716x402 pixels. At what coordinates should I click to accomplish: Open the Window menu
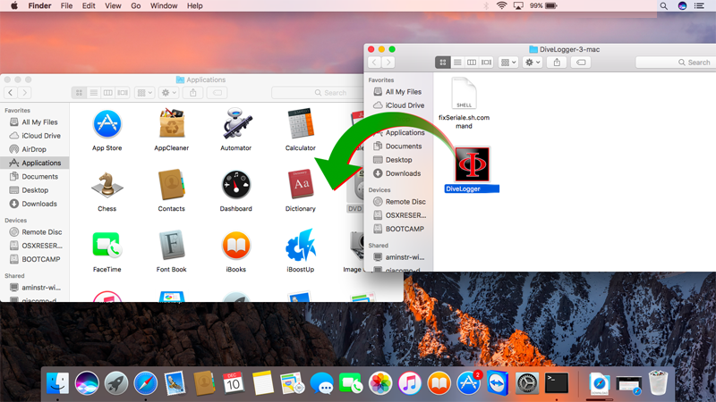point(164,6)
